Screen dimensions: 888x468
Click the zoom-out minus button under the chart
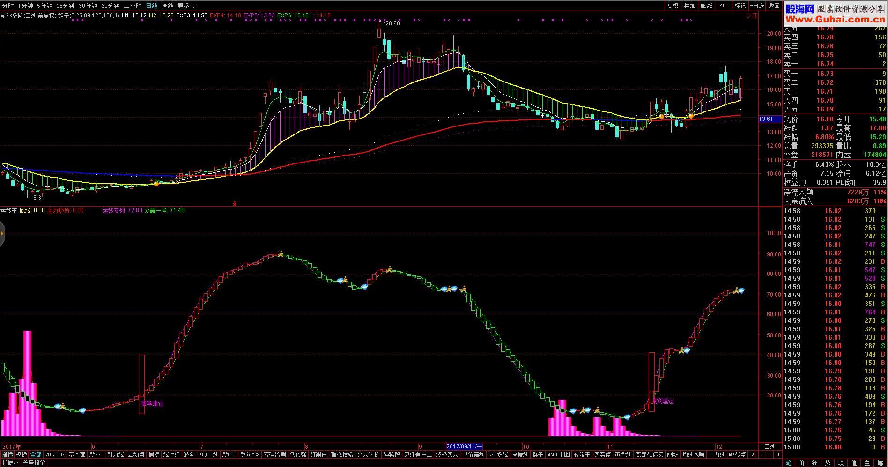point(770,454)
